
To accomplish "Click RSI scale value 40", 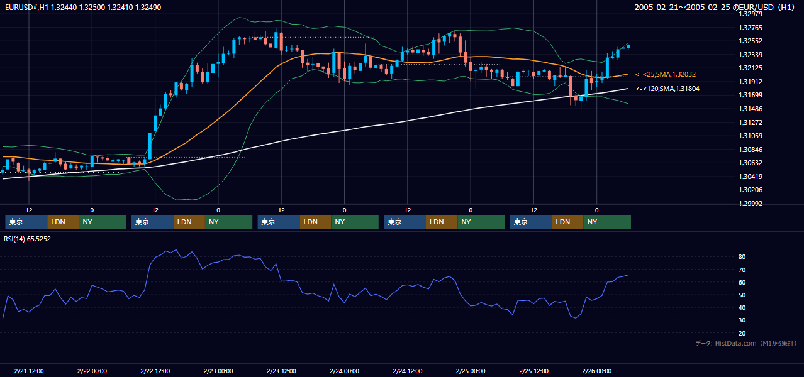I will point(742,307).
